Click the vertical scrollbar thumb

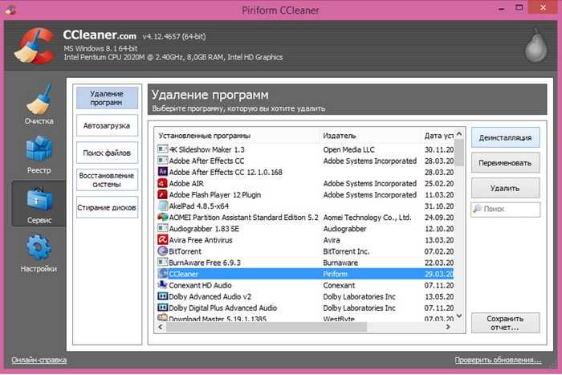[x=459, y=153]
